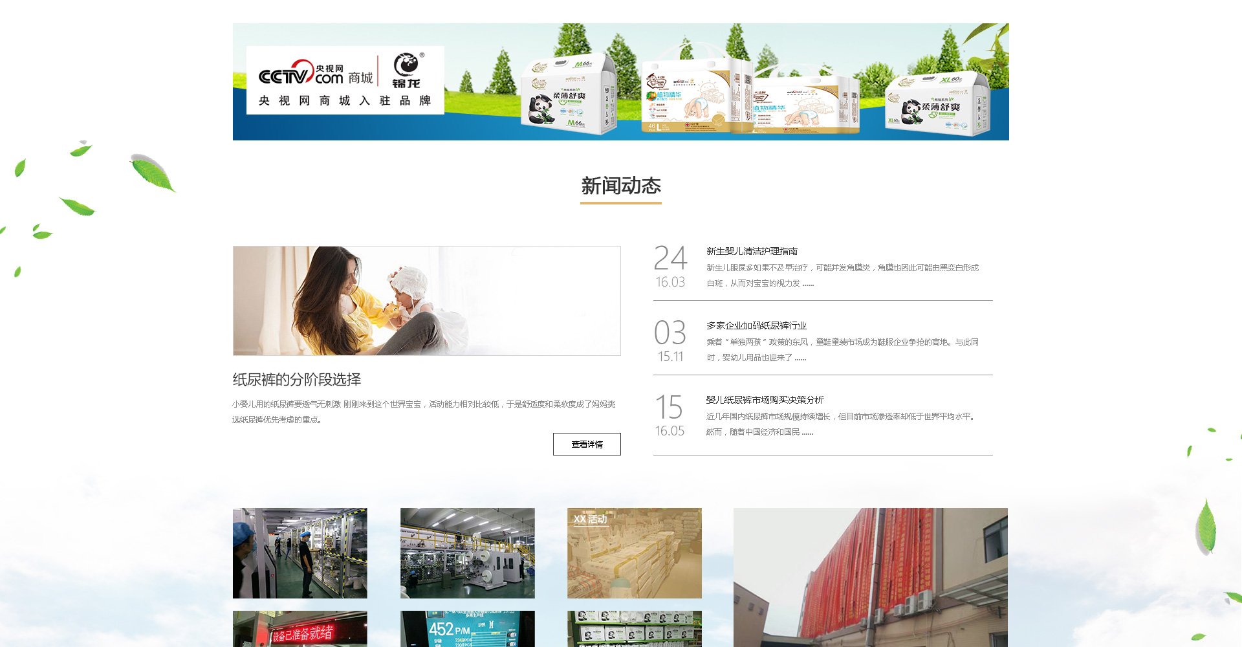Viewport: 1242px width, 647px height.
Task: Click the date 03 15.11 news entry
Action: [670, 341]
